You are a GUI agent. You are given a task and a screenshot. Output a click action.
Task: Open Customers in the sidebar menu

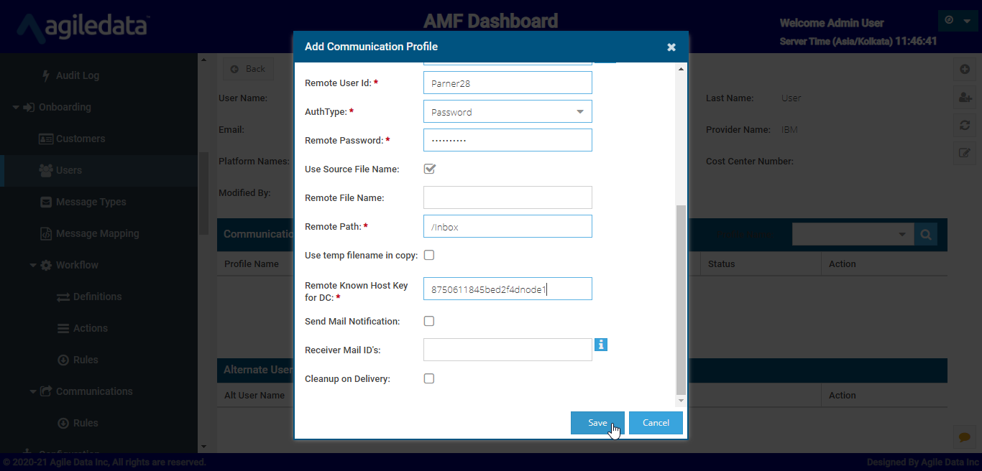80,139
